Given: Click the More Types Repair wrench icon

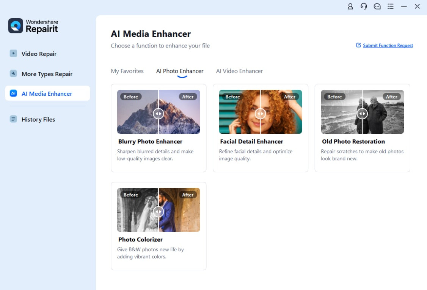Looking at the screenshot, I should pyautogui.click(x=13, y=73).
